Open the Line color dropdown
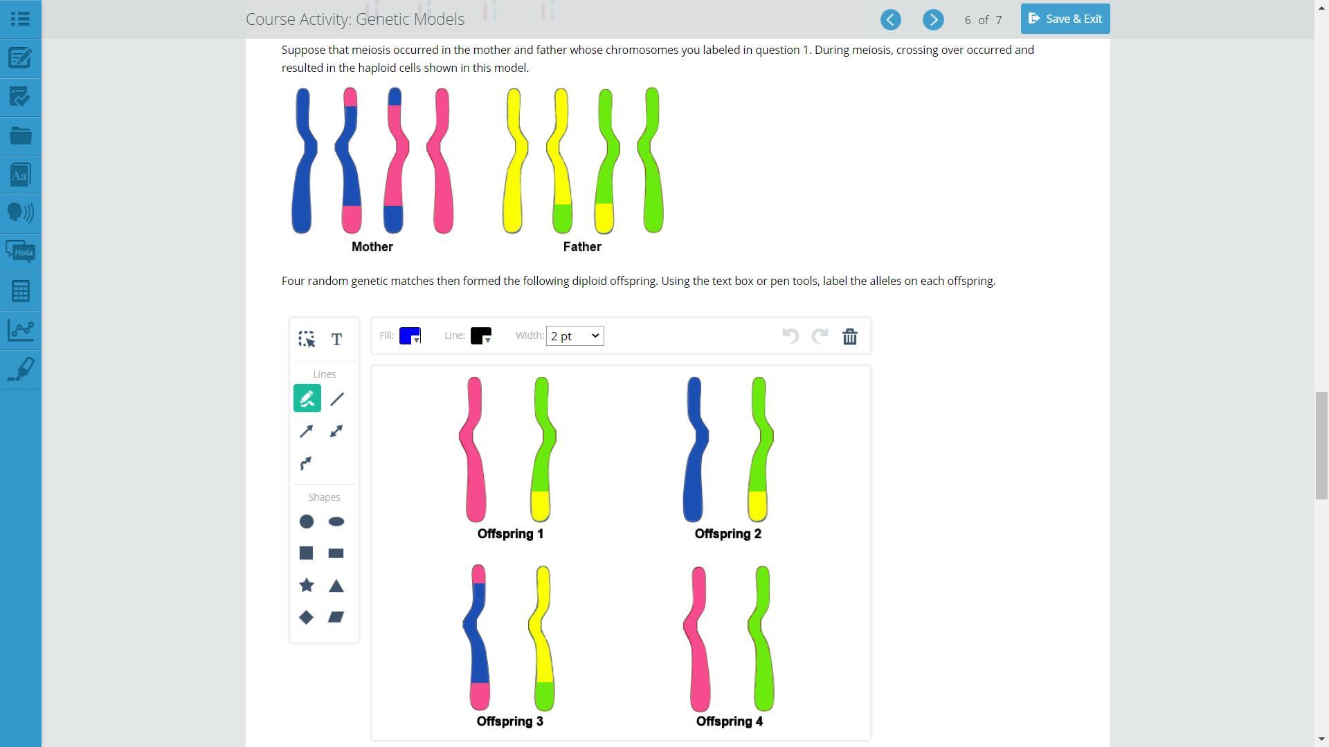The height and width of the screenshot is (747, 1329). click(x=481, y=336)
